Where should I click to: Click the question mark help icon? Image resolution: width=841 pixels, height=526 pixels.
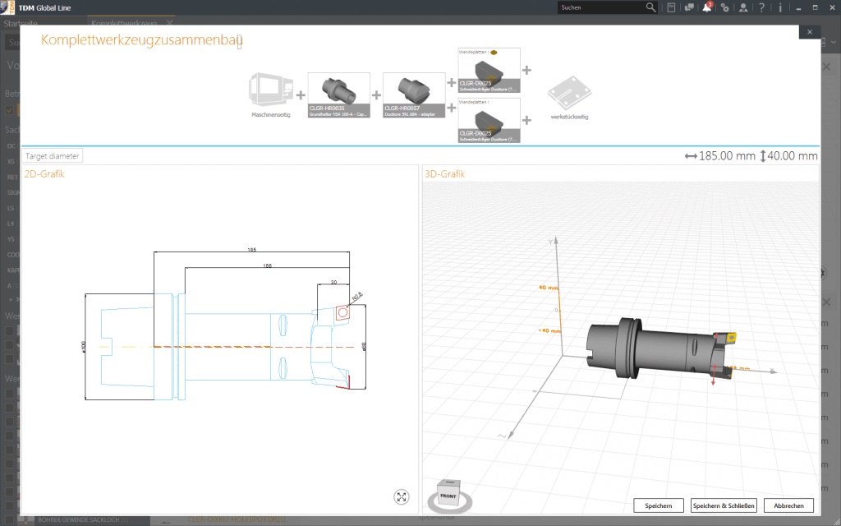tap(761, 7)
